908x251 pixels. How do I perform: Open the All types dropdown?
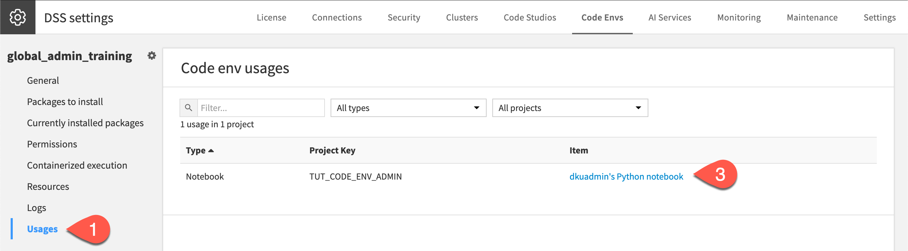[x=408, y=108]
